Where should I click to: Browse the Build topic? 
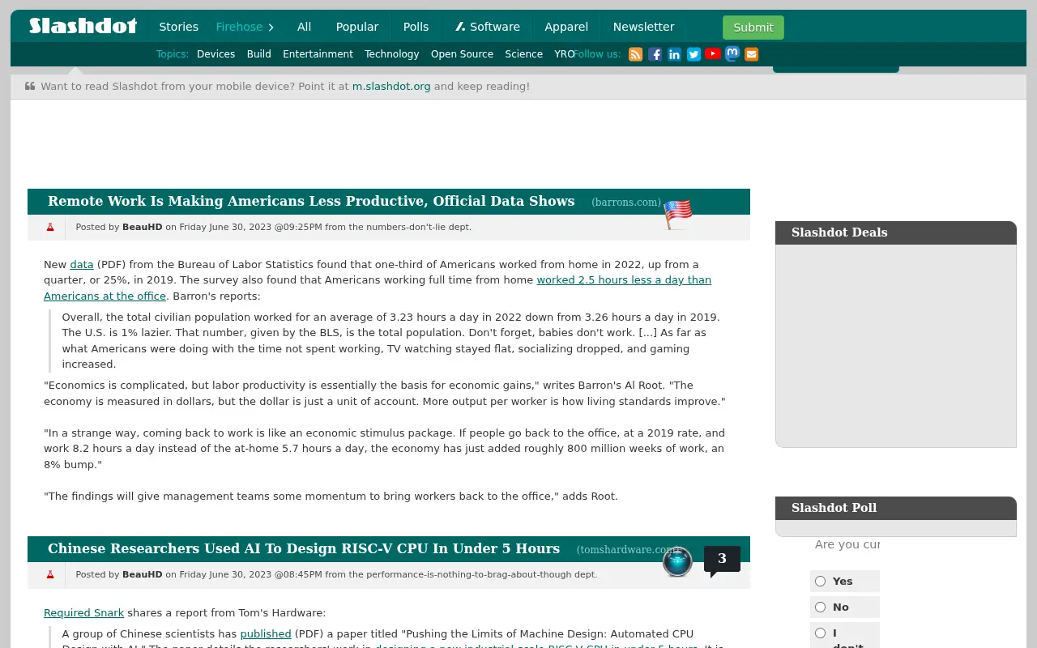(x=259, y=54)
